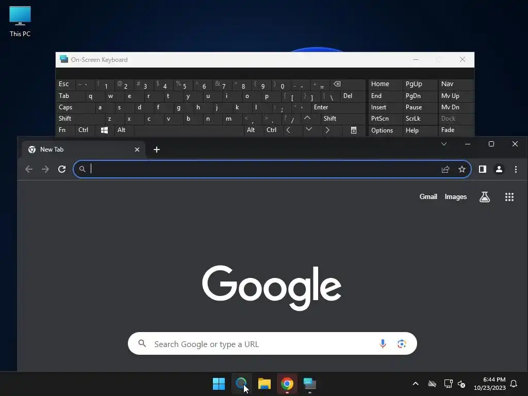Click Fade on the On-Screen Keyboard
This screenshot has height=396, width=528.
coord(456,130)
